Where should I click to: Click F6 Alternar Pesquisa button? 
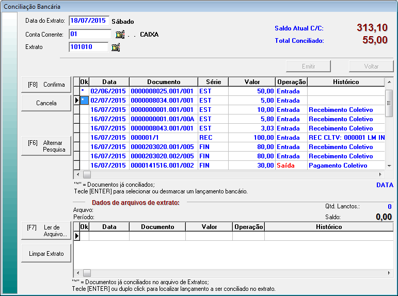coord(46,146)
